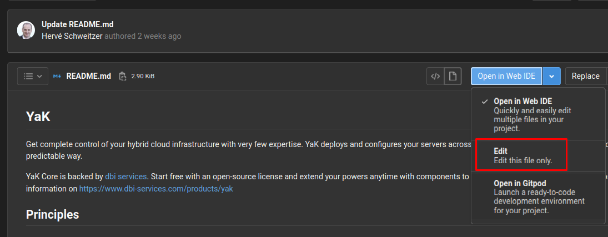Display the file source code view
The width and height of the screenshot is (608, 237).
click(436, 76)
